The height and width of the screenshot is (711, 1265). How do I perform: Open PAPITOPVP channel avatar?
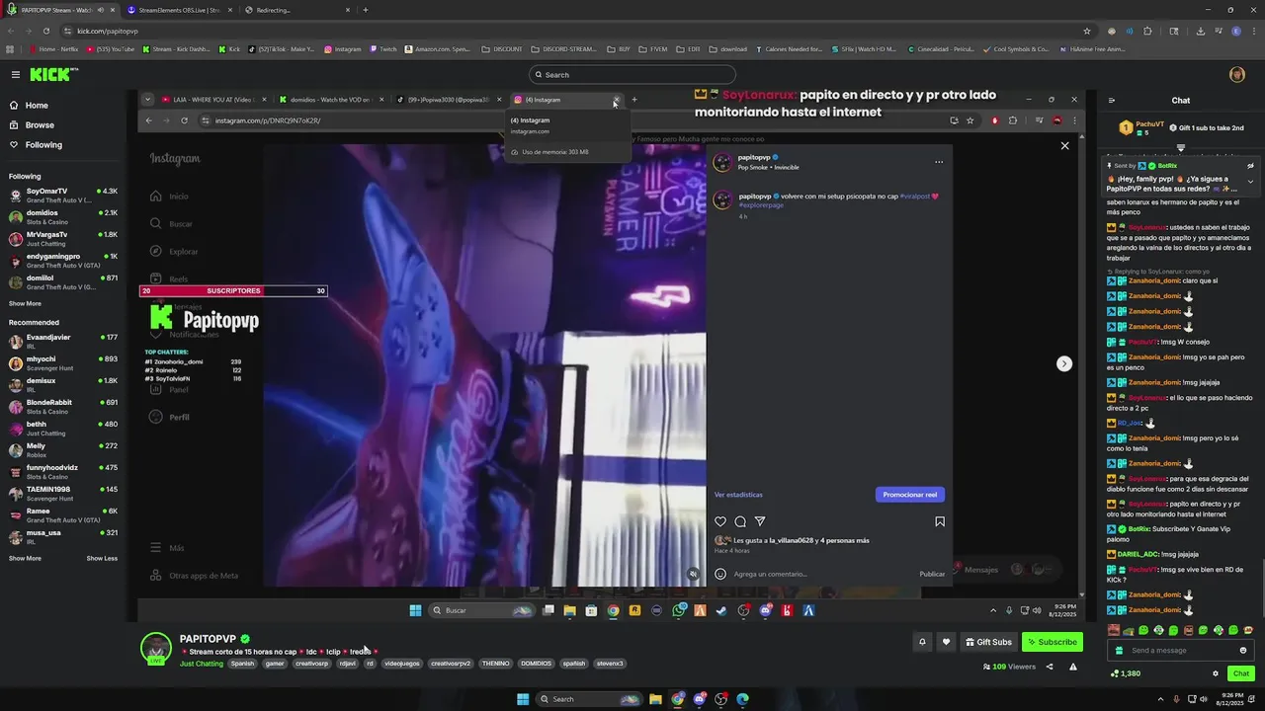(x=156, y=649)
